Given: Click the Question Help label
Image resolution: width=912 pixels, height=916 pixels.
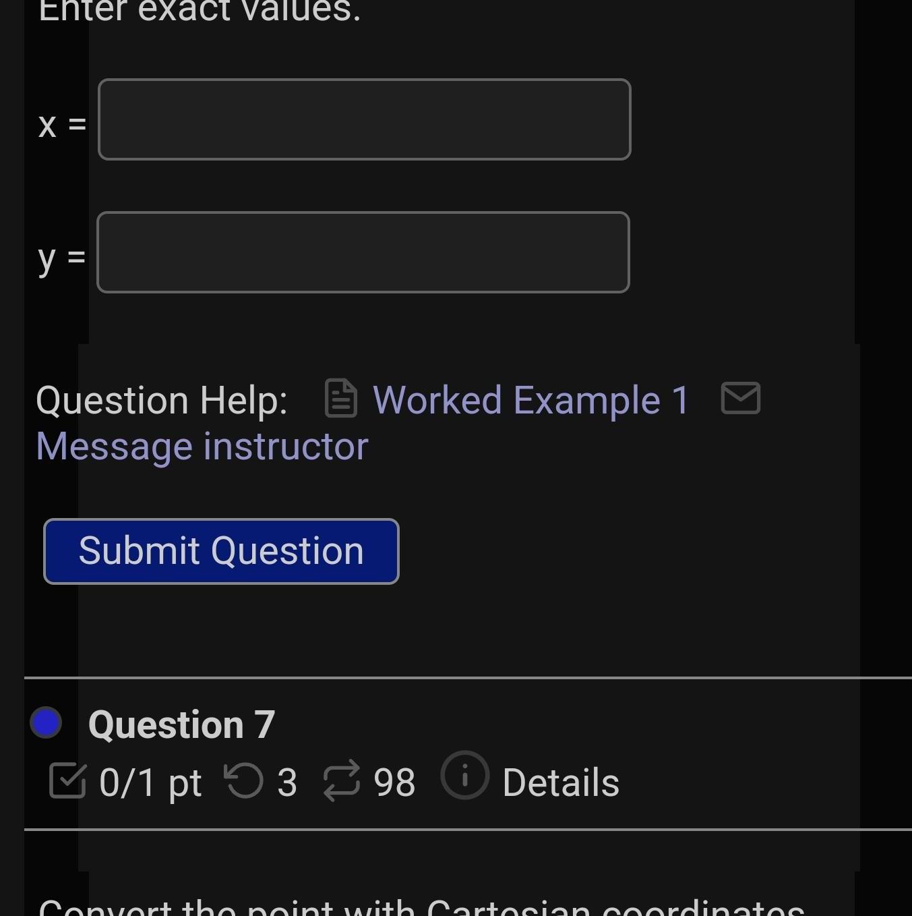Looking at the screenshot, I should pyautogui.click(x=162, y=399).
